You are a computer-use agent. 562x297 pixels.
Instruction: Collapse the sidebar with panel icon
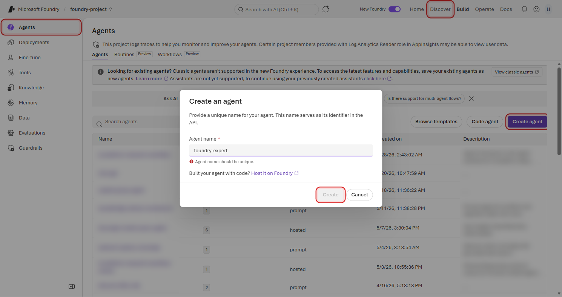click(x=72, y=286)
